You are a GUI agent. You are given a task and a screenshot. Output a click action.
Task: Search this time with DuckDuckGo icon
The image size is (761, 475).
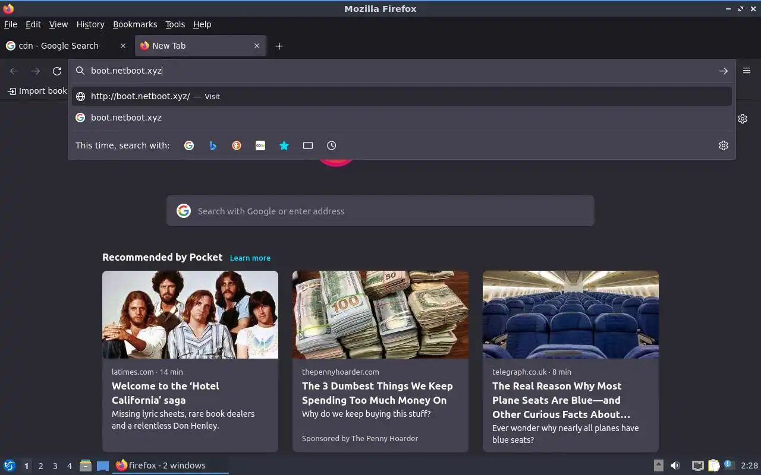coord(237,145)
